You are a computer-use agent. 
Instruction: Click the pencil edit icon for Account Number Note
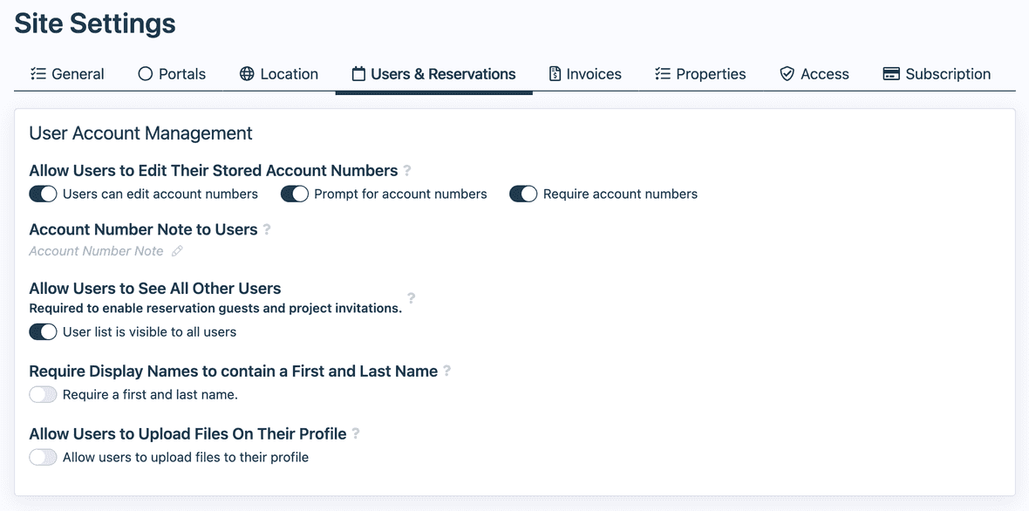177,251
